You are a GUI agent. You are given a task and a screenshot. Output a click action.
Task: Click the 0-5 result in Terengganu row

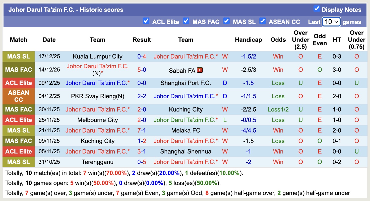[x=142, y=162]
